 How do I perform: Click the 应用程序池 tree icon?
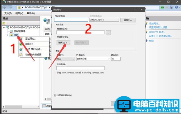coord(11,31)
